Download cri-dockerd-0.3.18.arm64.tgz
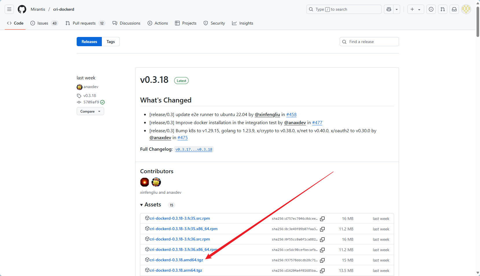The height and width of the screenshot is (276, 480). pos(176,270)
